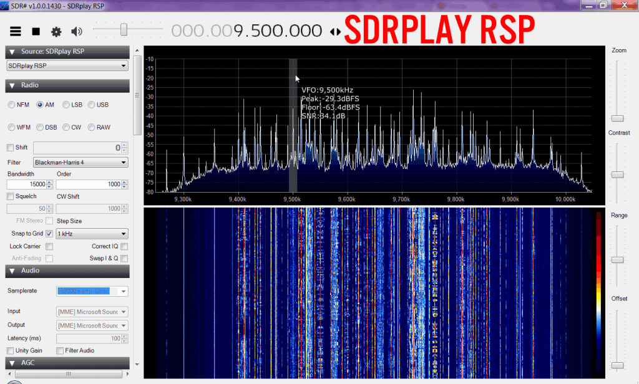Click the 9,700k label on frequency axis

[x=401, y=199]
